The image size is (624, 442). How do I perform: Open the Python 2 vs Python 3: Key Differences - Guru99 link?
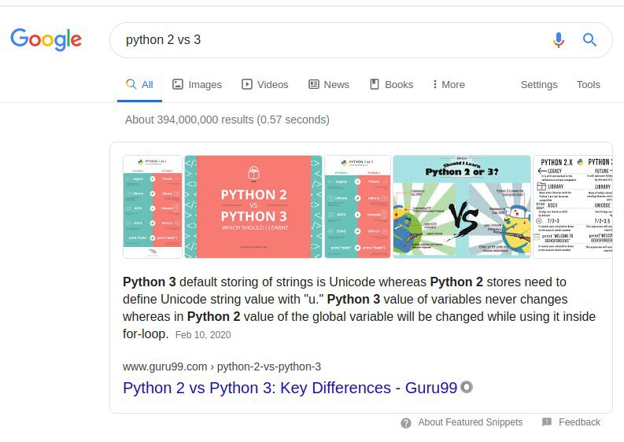[x=290, y=388]
